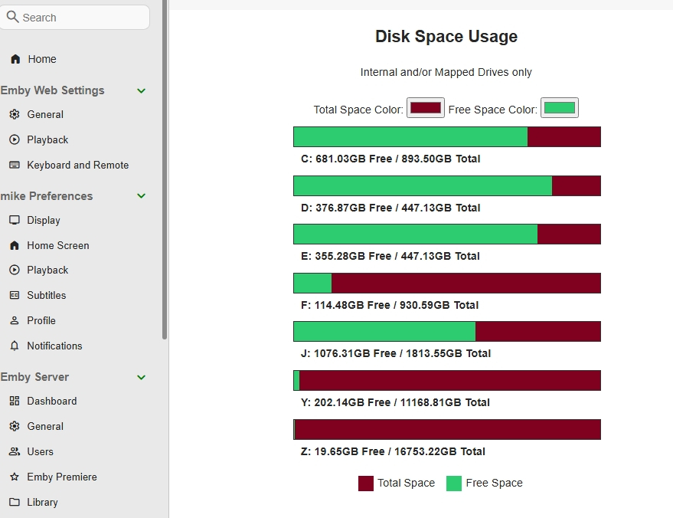Image resolution: width=673 pixels, height=518 pixels.
Task: Click the Subtitles CC icon
Action: click(x=14, y=295)
